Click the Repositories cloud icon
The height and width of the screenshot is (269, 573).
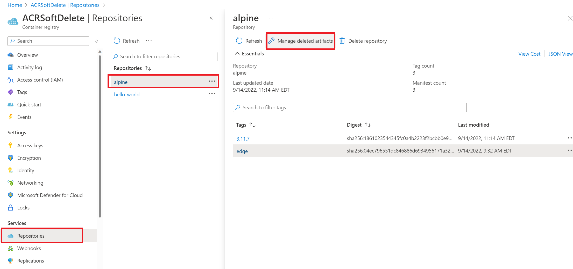[x=10, y=236]
